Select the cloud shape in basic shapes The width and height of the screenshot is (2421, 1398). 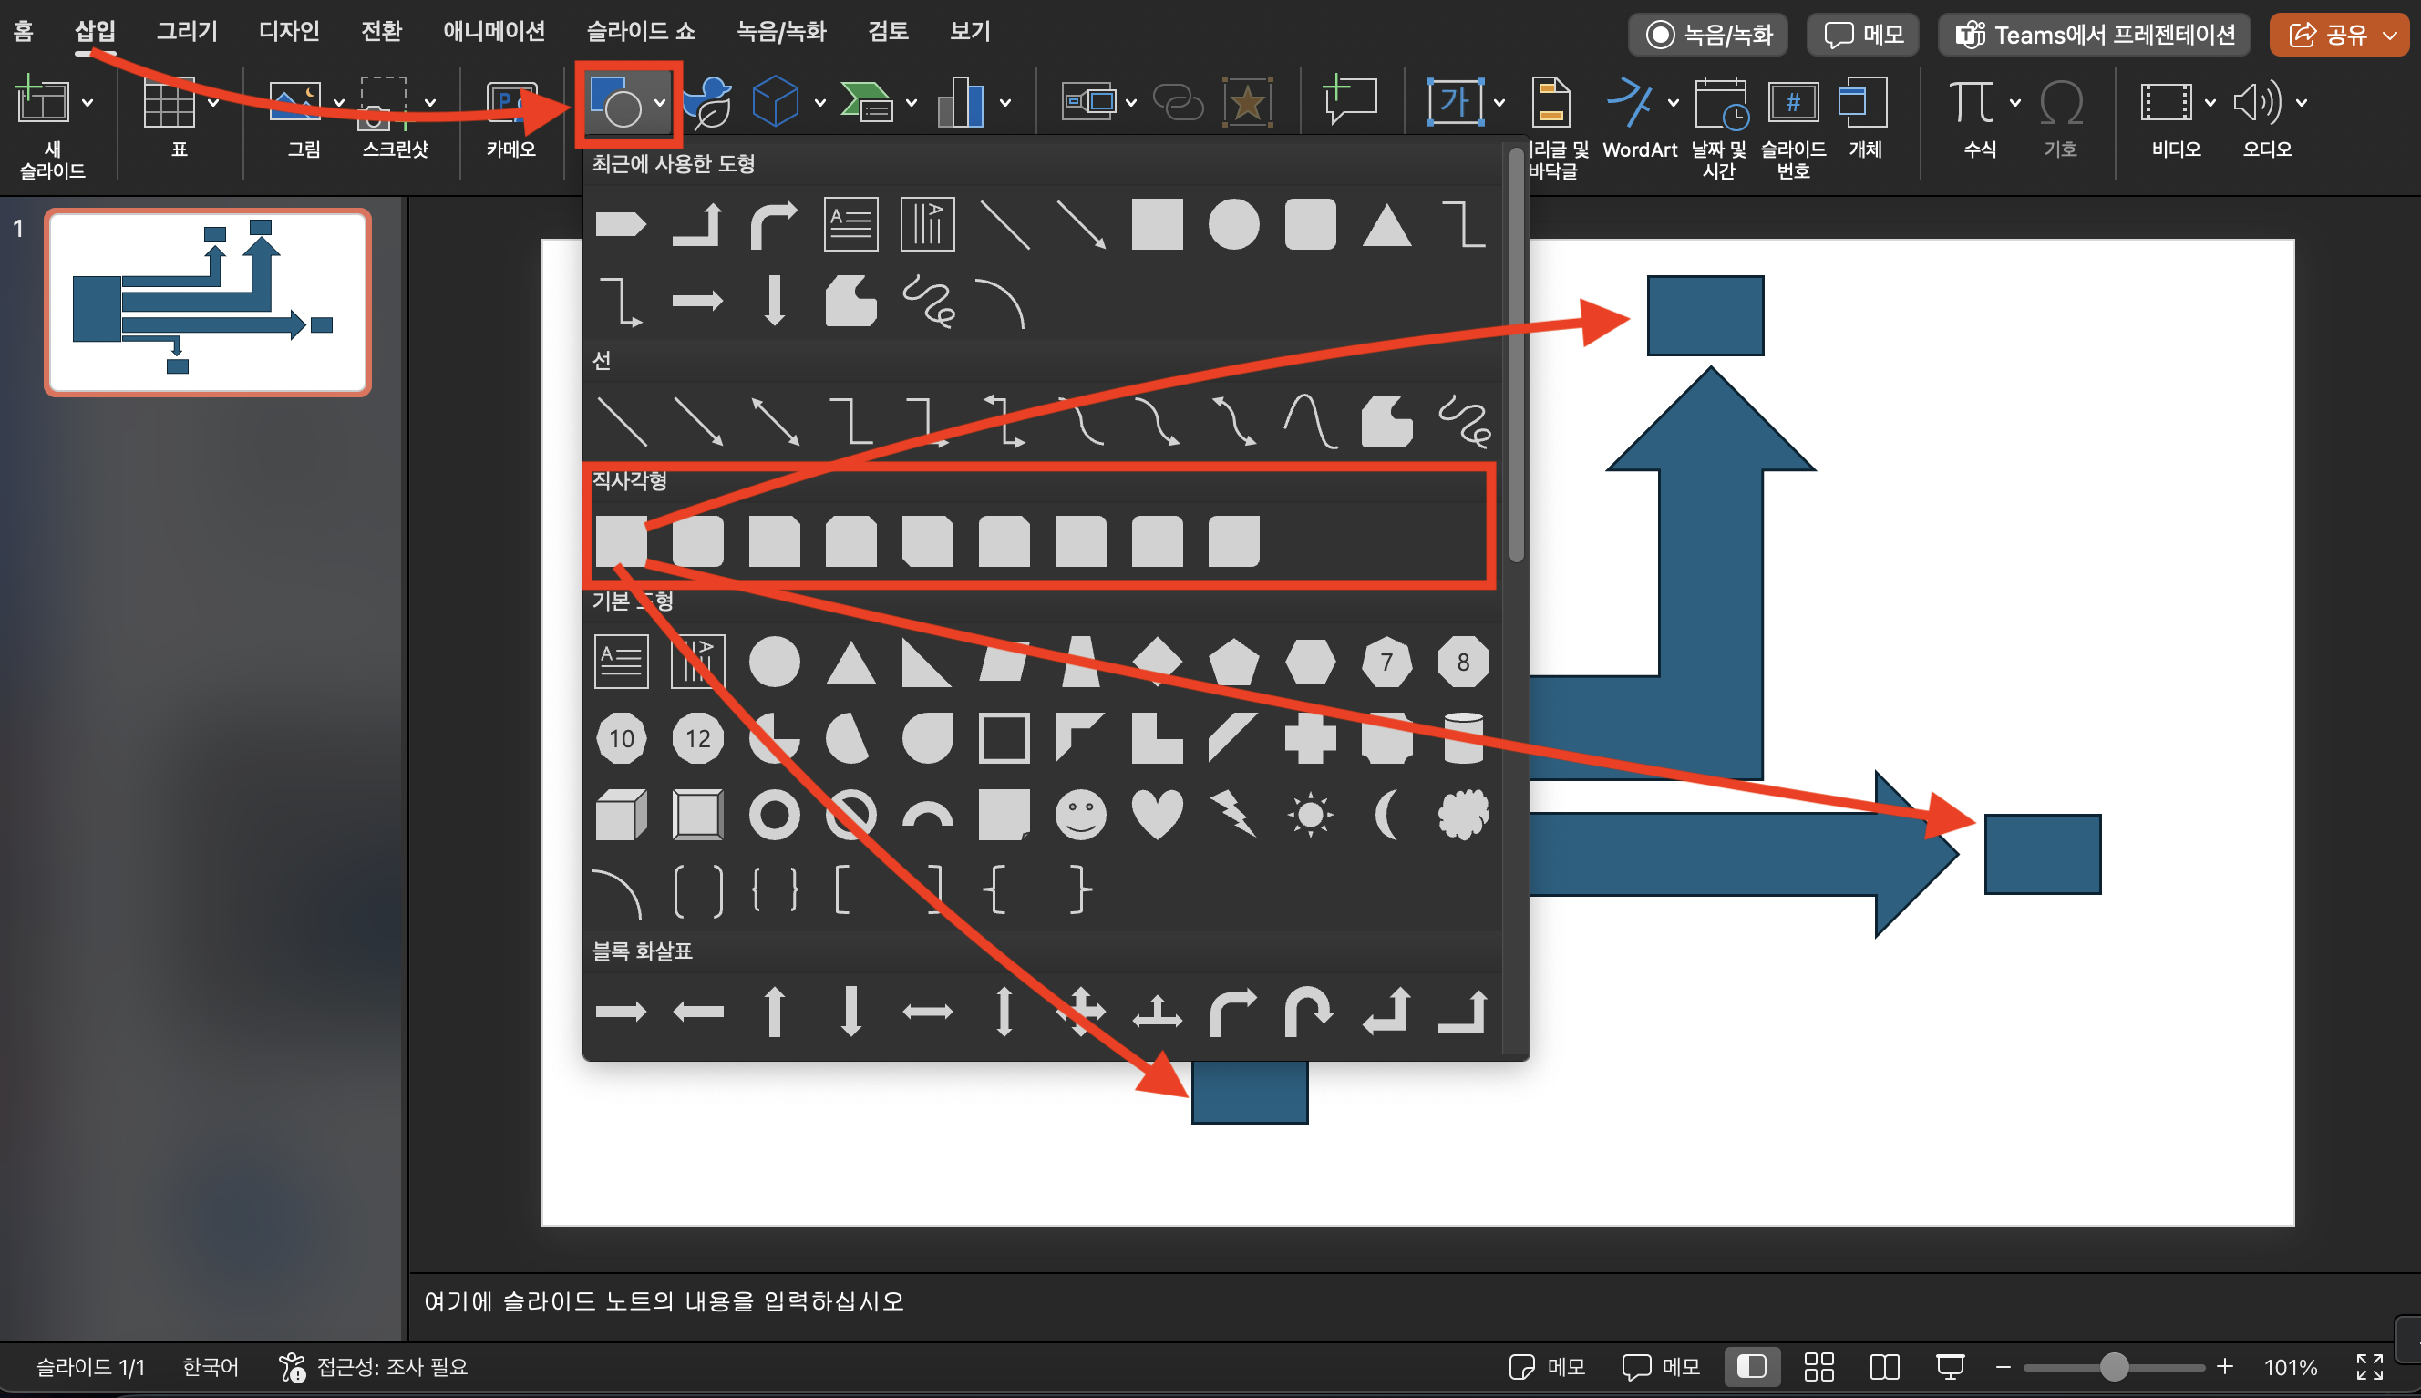[1464, 814]
